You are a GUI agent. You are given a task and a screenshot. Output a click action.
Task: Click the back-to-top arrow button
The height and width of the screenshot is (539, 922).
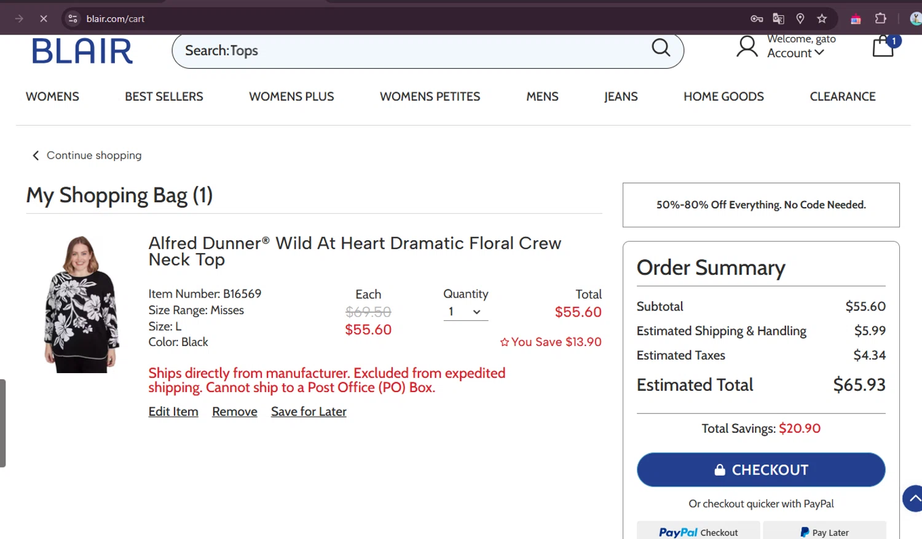click(x=913, y=498)
